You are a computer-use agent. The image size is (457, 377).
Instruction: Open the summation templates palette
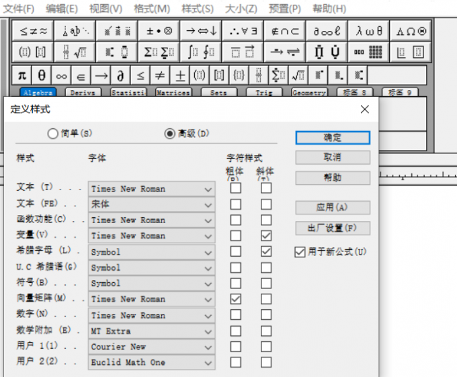pyautogui.click(x=159, y=52)
